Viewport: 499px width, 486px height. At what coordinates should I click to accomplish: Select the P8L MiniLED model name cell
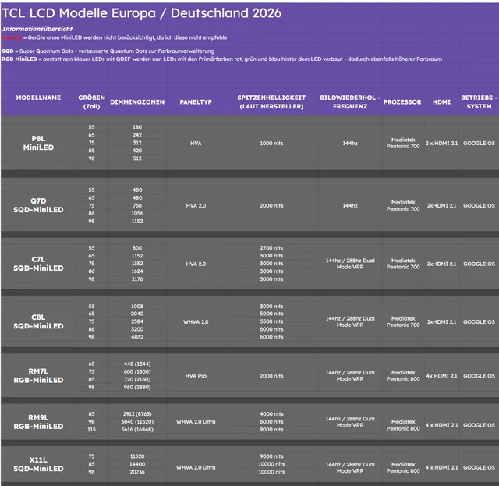pyautogui.click(x=38, y=143)
